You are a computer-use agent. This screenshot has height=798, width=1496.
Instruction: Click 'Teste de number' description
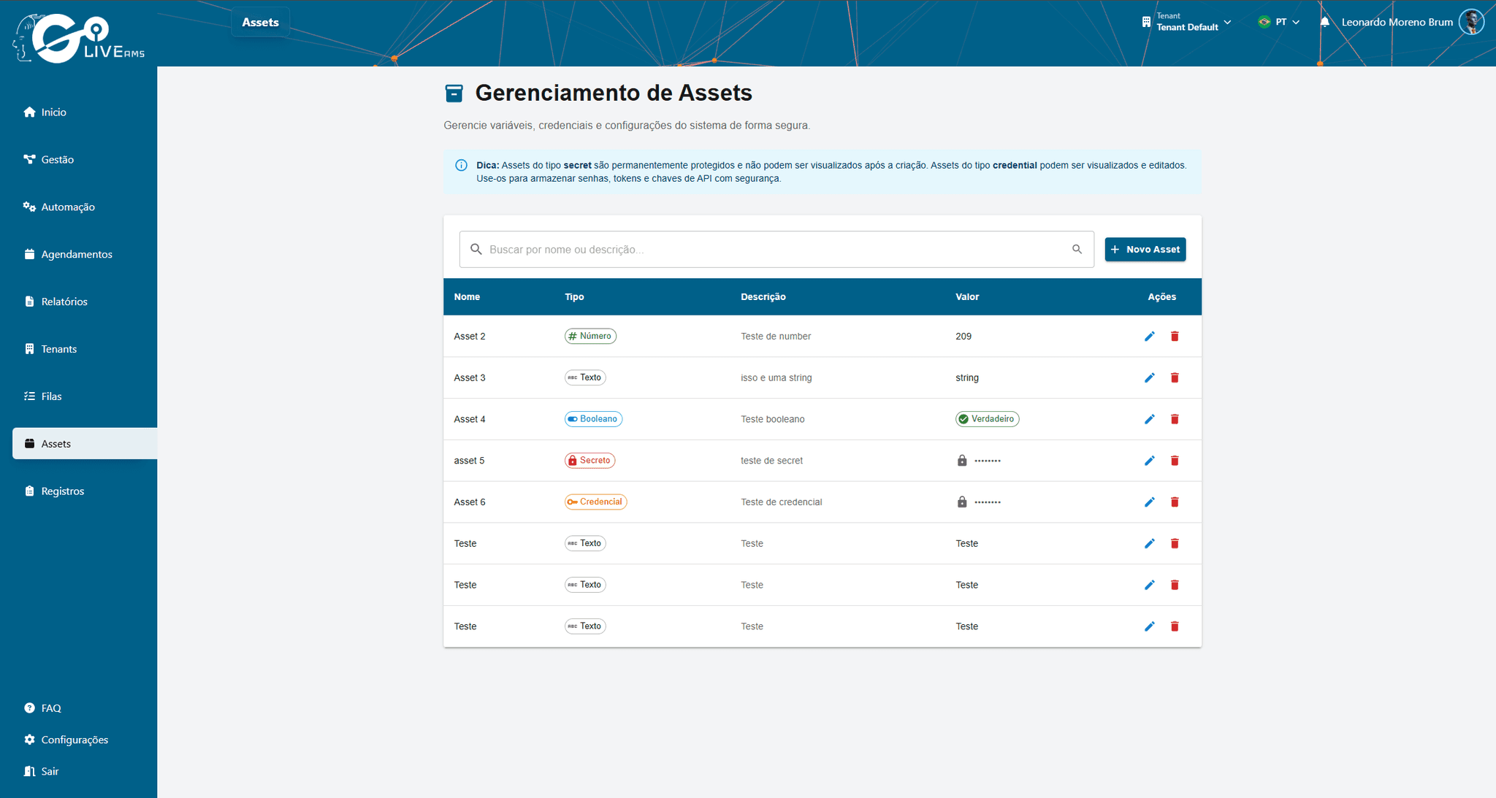pos(776,337)
